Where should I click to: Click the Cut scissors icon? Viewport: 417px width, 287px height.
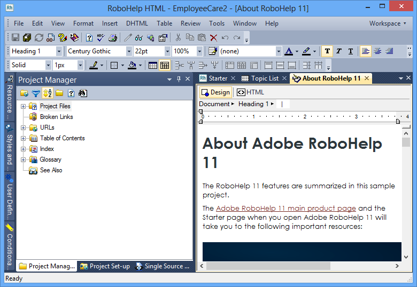tap(178, 38)
